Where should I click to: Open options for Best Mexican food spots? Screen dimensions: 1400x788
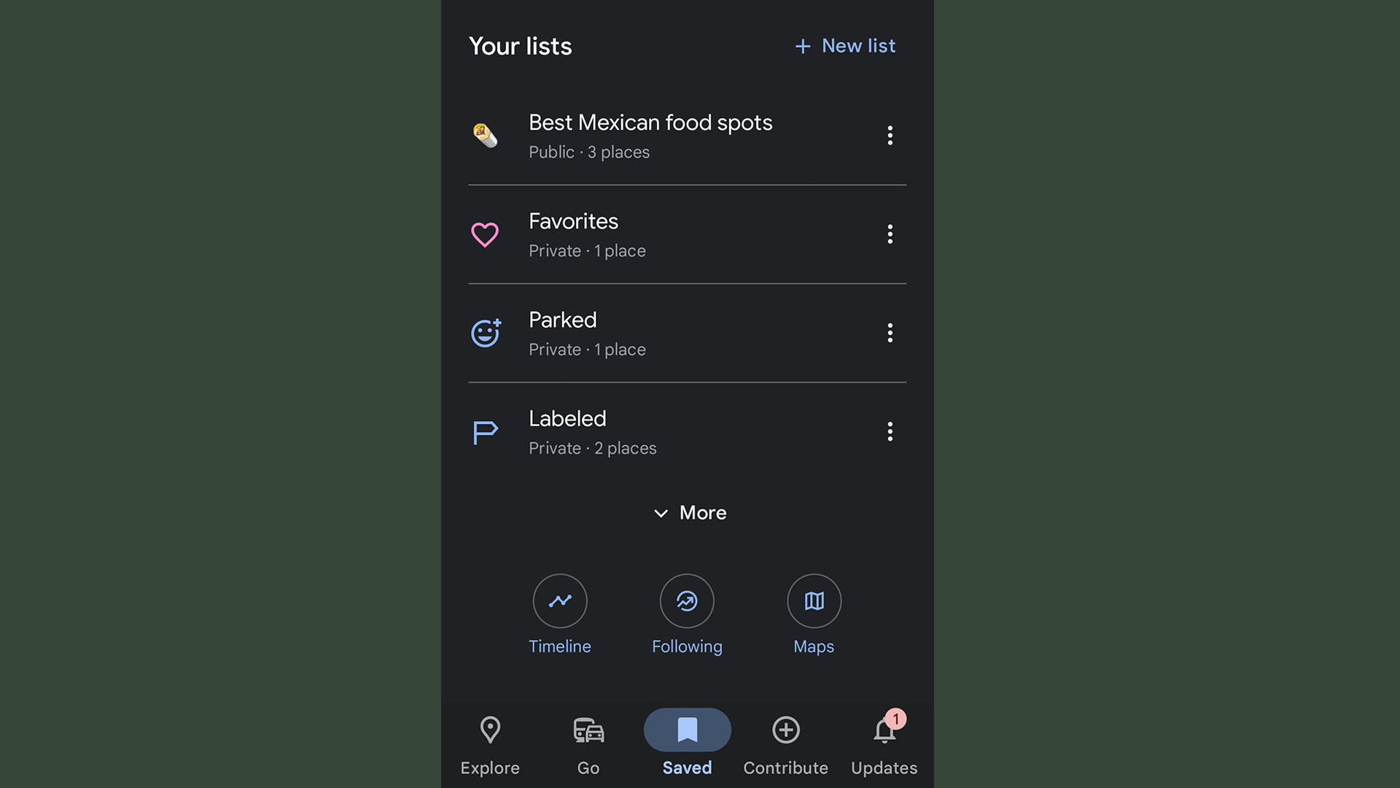[x=888, y=135]
